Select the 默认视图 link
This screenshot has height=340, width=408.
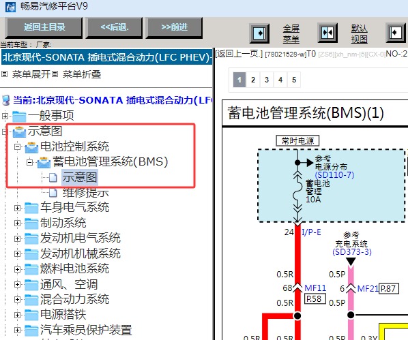click(359, 34)
